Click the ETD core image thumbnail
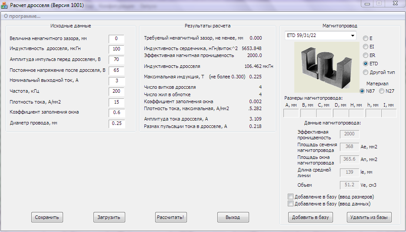This screenshot has height=232, width=406. click(327, 67)
